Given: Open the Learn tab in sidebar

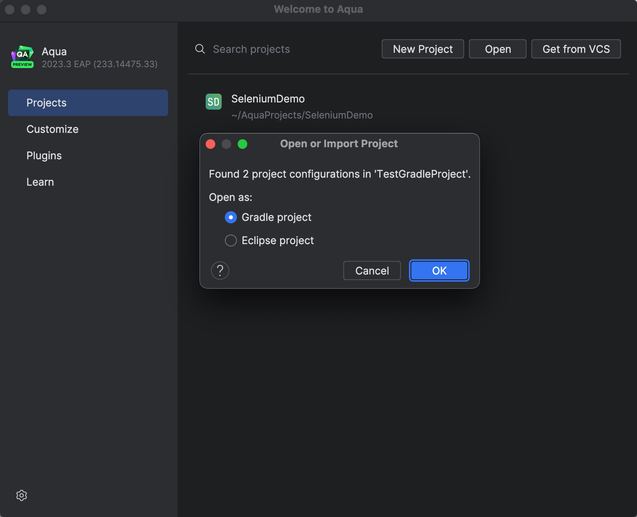Looking at the screenshot, I should point(88,182).
